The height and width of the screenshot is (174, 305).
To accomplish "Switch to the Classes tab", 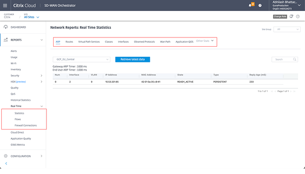I will pyautogui.click(x=109, y=42).
